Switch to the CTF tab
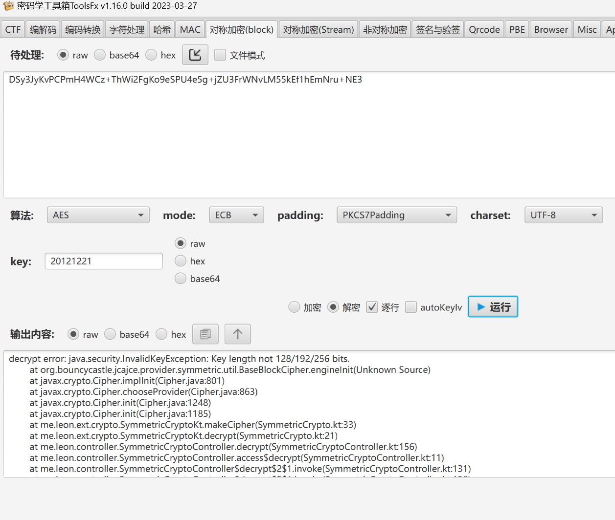Image resolution: width=615 pixels, height=520 pixels. (x=12, y=29)
